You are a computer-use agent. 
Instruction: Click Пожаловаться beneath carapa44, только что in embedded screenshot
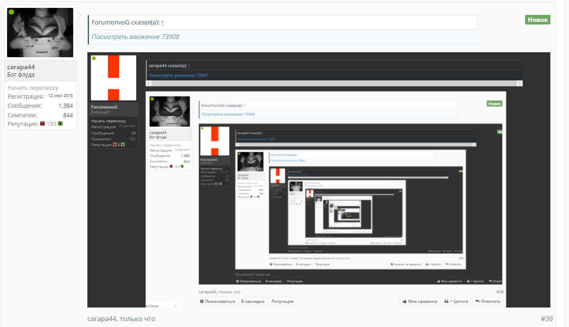pyautogui.click(x=217, y=301)
